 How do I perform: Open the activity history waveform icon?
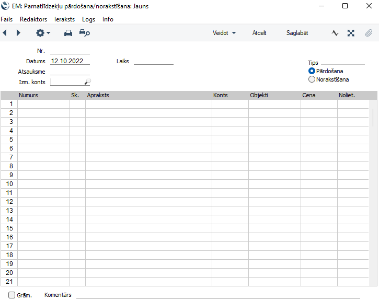click(x=335, y=33)
